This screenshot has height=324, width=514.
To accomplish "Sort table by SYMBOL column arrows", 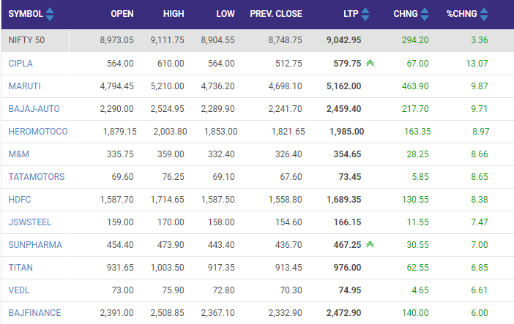I will (49, 14).
